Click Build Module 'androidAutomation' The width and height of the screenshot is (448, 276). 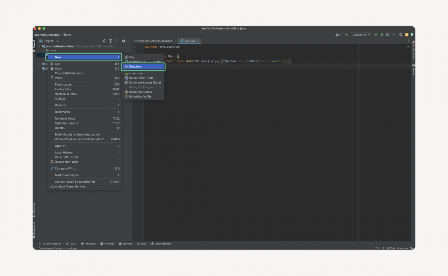coord(85,135)
